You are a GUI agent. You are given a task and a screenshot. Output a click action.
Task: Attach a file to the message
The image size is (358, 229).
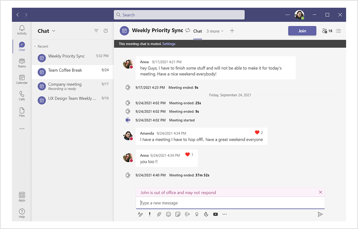[159, 214]
